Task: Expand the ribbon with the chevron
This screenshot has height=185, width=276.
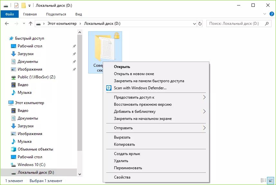Action: [264, 14]
